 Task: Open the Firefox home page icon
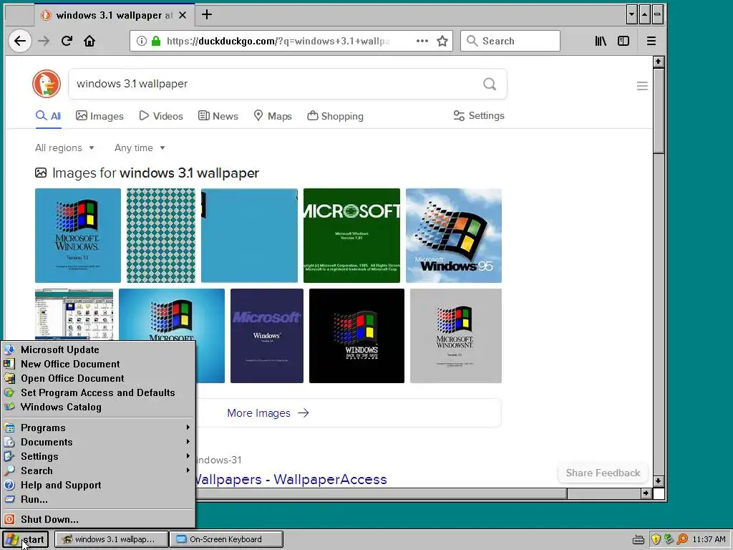pyautogui.click(x=89, y=41)
